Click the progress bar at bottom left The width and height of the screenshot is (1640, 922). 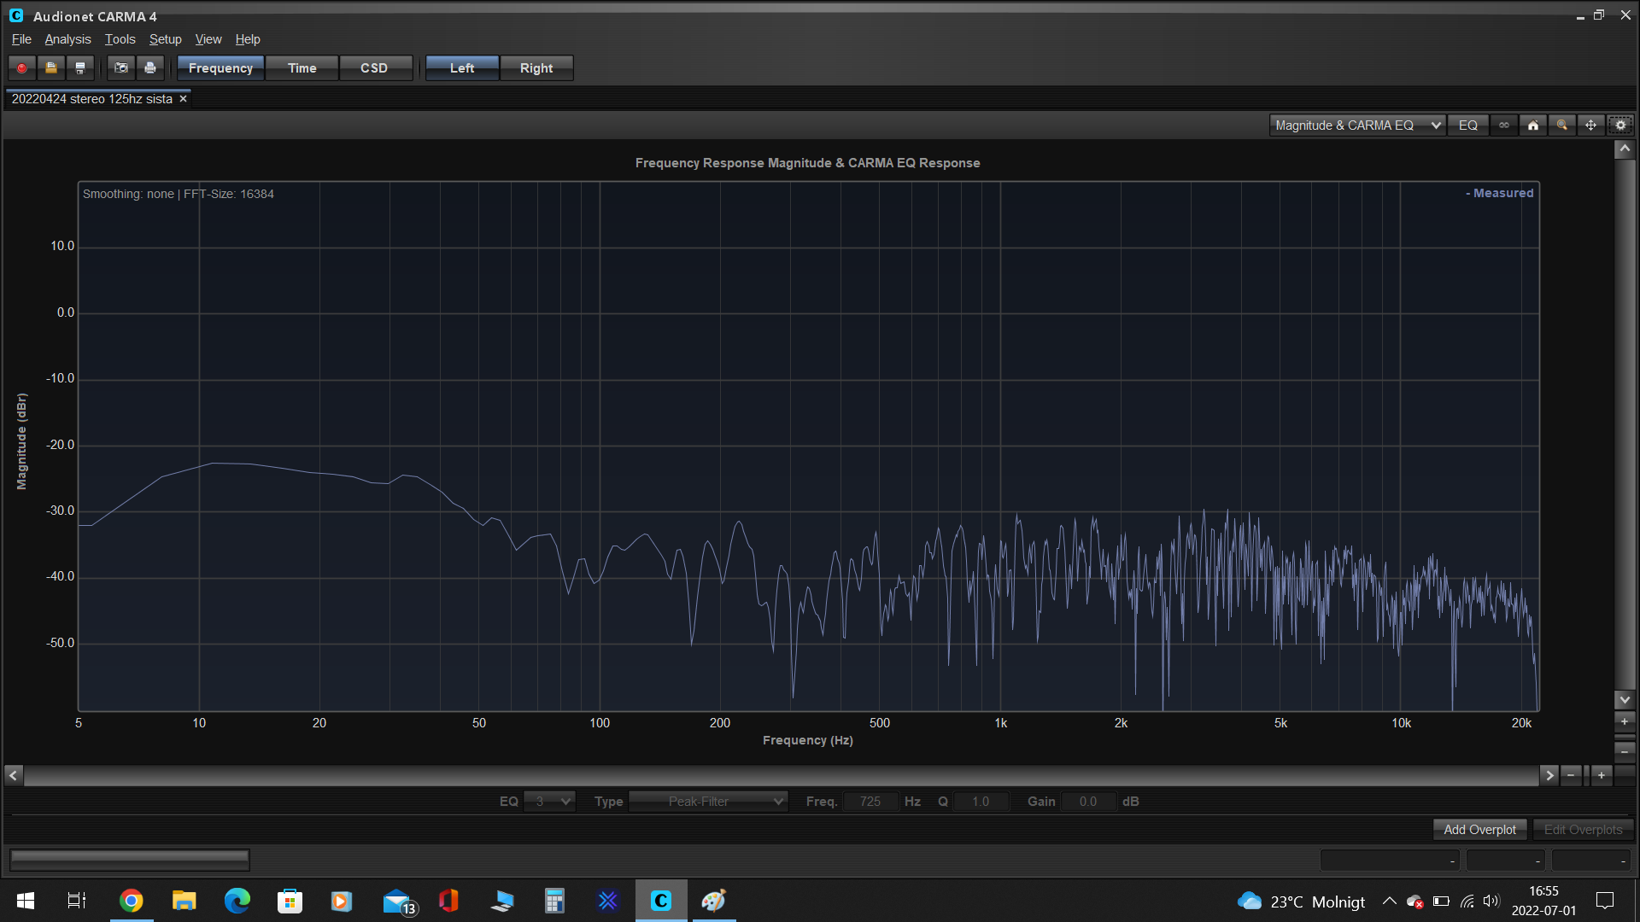(130, 860)
